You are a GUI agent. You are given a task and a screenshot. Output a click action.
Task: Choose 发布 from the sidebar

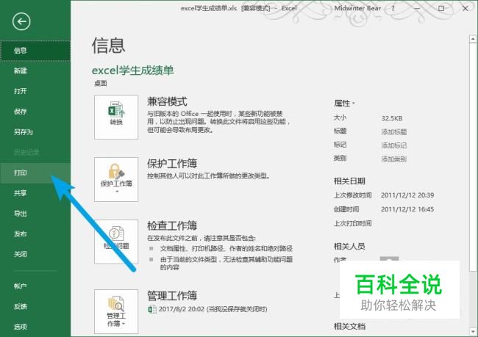pos(35,233)
